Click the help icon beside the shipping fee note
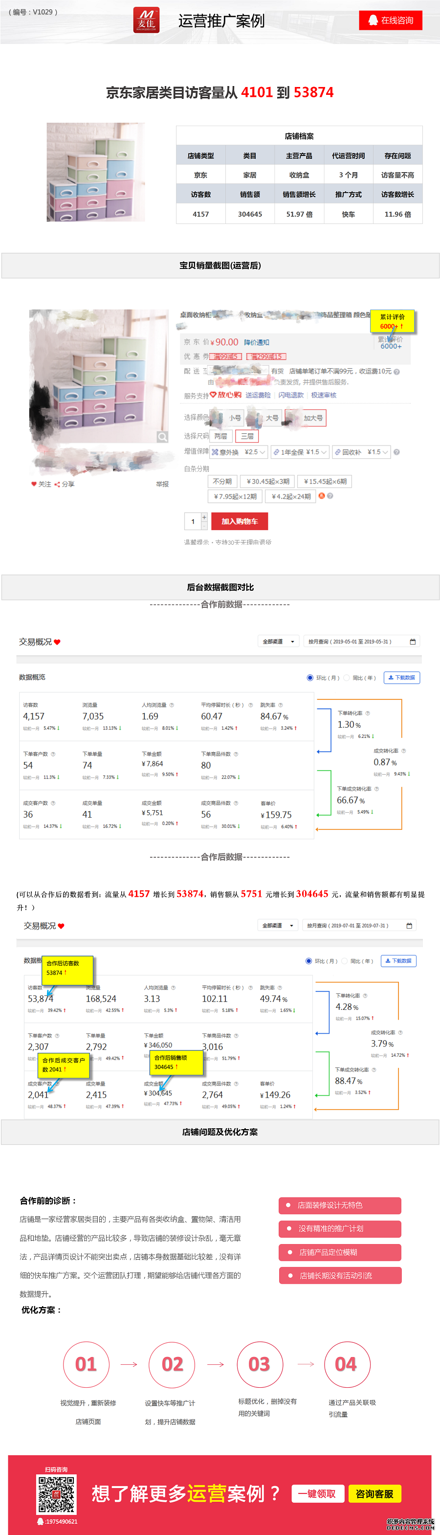 pos(396,371)
